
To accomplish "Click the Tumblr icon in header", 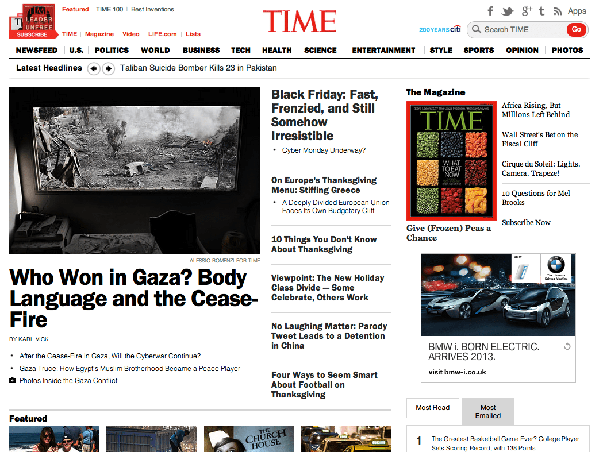I will 542,11.
